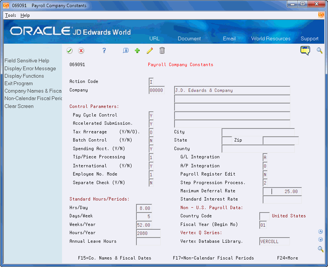The height and width of the screenshot is (267, 328).
Task: Click the Spending Acct. field
Action: [151, 149]
